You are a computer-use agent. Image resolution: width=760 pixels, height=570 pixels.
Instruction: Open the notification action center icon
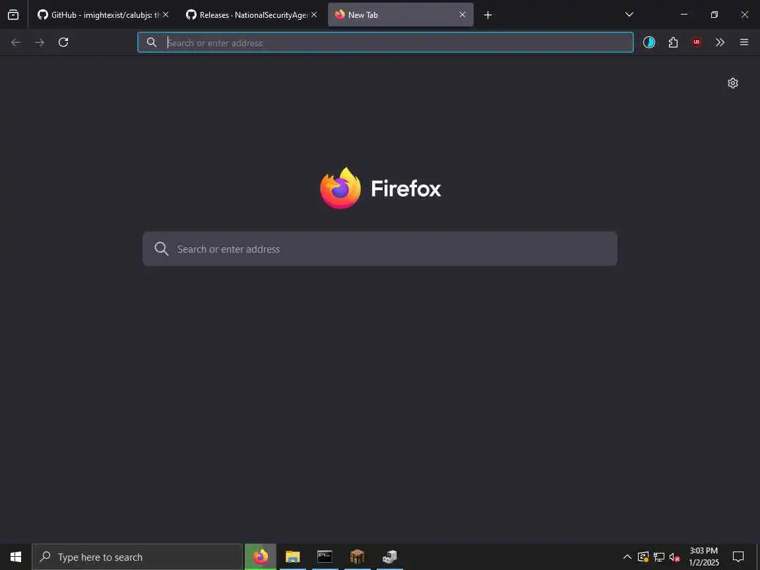[738, 557]
